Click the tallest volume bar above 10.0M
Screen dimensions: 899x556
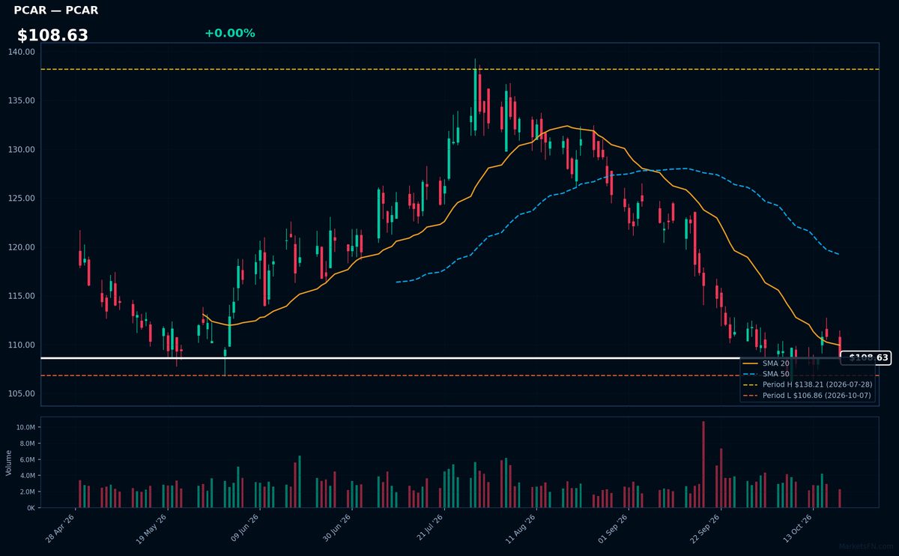coord(703,465)
